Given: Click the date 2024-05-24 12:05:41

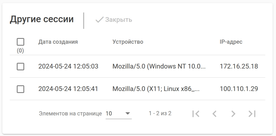Looking at the screenshot, I should [68, 89].
